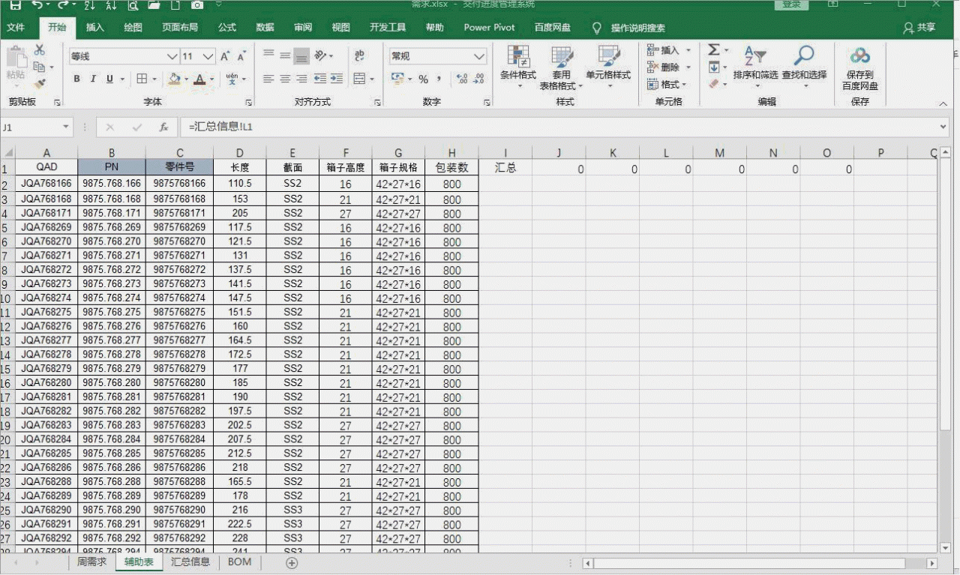Decrease font size with smaller A

click(241, 56)
